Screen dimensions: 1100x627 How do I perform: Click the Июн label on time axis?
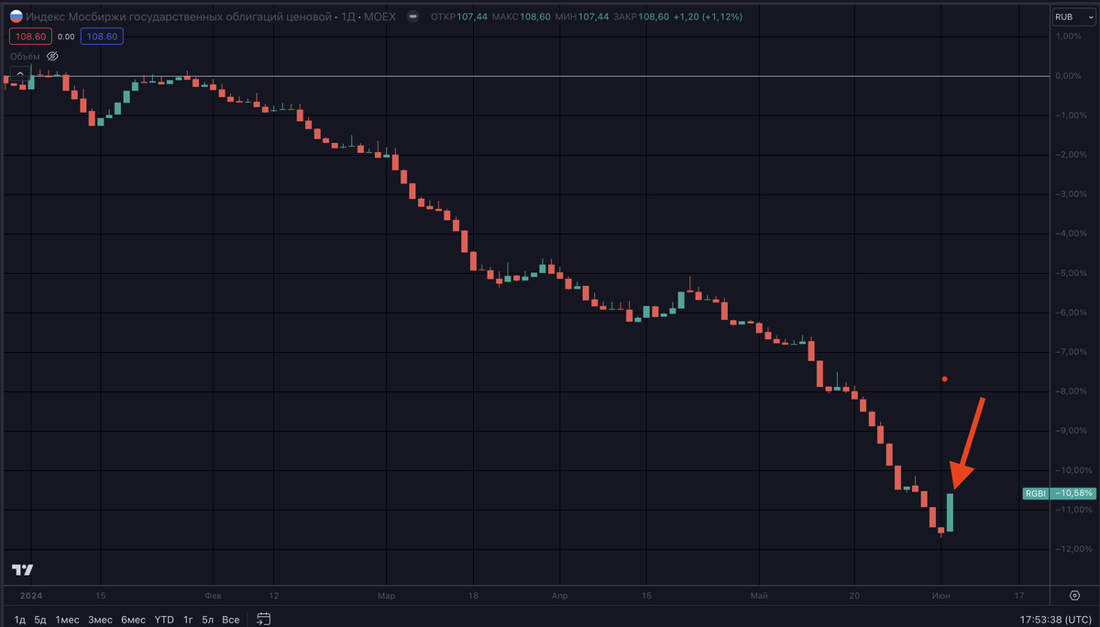coord(941,595)
